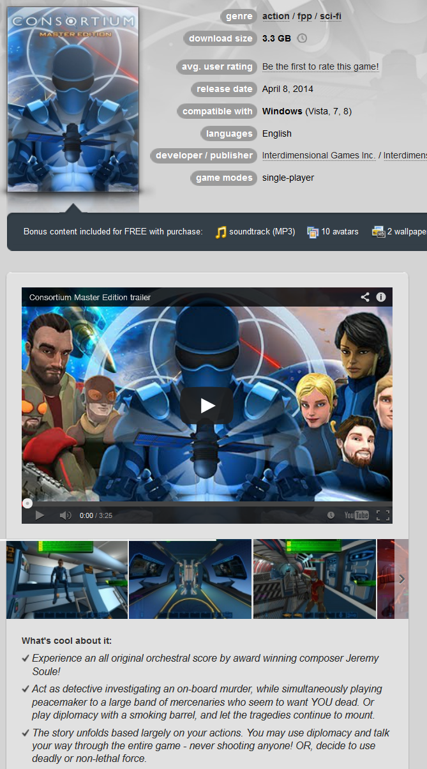Open the fpp genre link

coord(304,16)
